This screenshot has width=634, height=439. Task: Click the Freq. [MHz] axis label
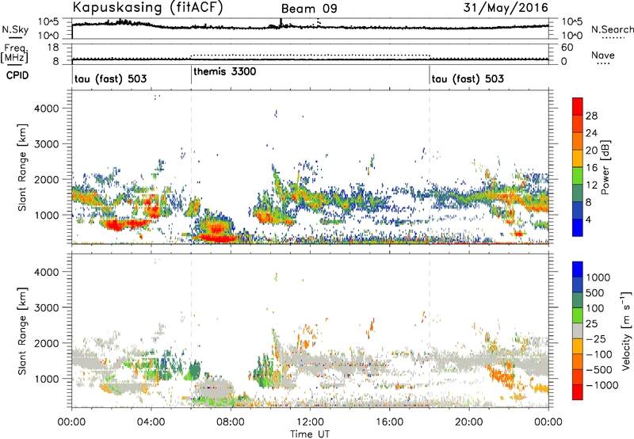(x=14, y=53)
